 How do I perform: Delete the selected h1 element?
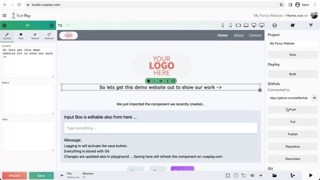pyautogui.click(x=148, y=81)
